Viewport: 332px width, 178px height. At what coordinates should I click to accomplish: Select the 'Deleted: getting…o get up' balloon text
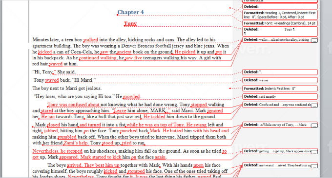tap(277, 151)
